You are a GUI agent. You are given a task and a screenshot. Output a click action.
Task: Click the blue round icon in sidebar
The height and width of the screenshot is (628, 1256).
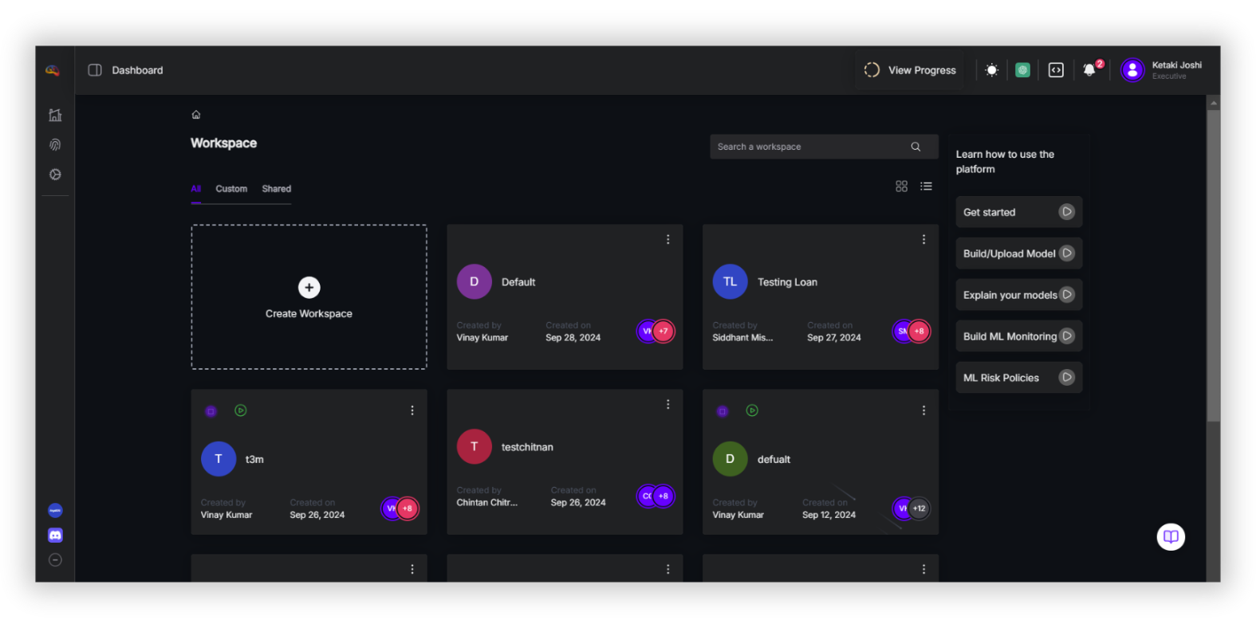[x=55, y=510]
